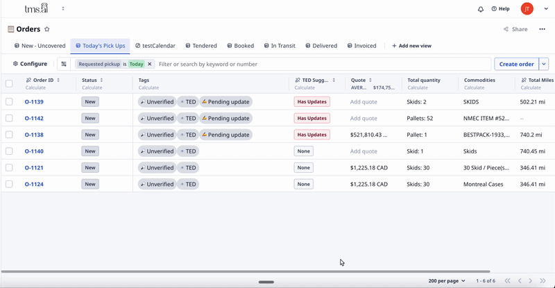Open order O-1121
Viewport: 555px width, 288px height.
click(x=34, y=167)
